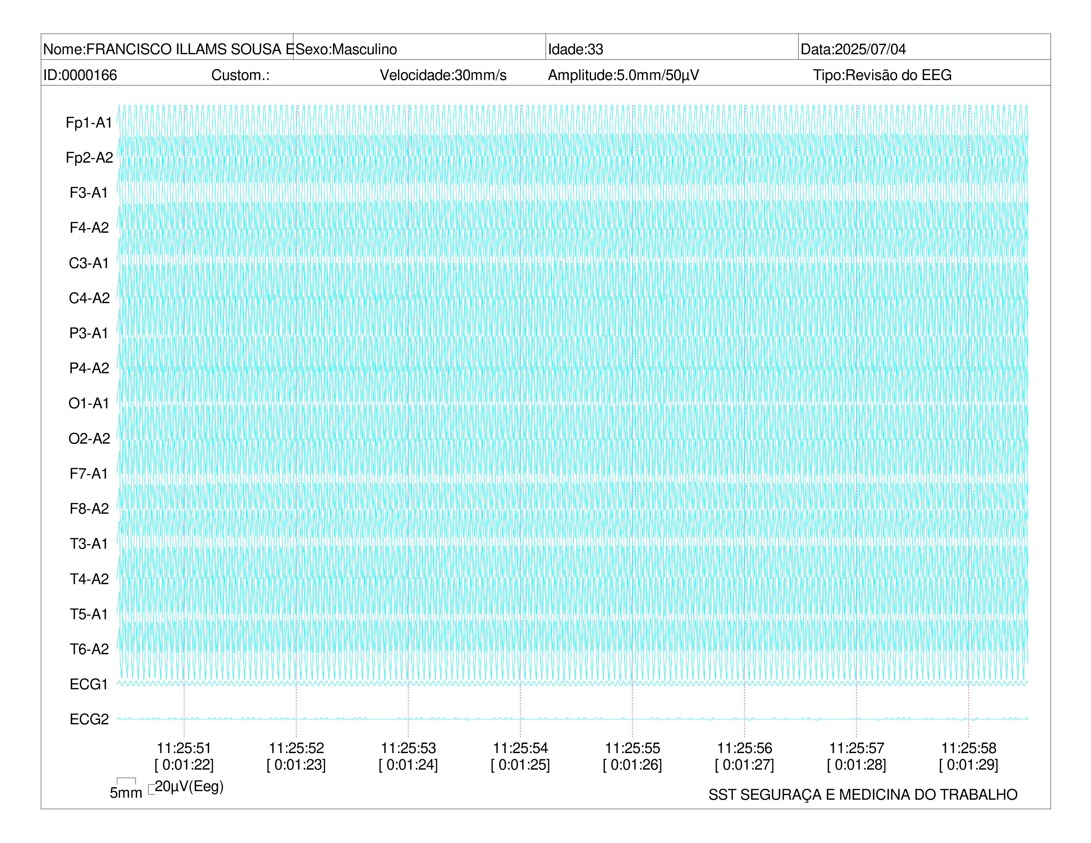Click the 'Custom.:' label

[x=240, y=75]
